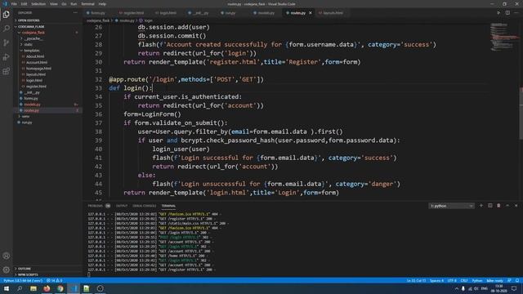Run Python file with play icon
523x294 pixels.
[x=498, y=13]
